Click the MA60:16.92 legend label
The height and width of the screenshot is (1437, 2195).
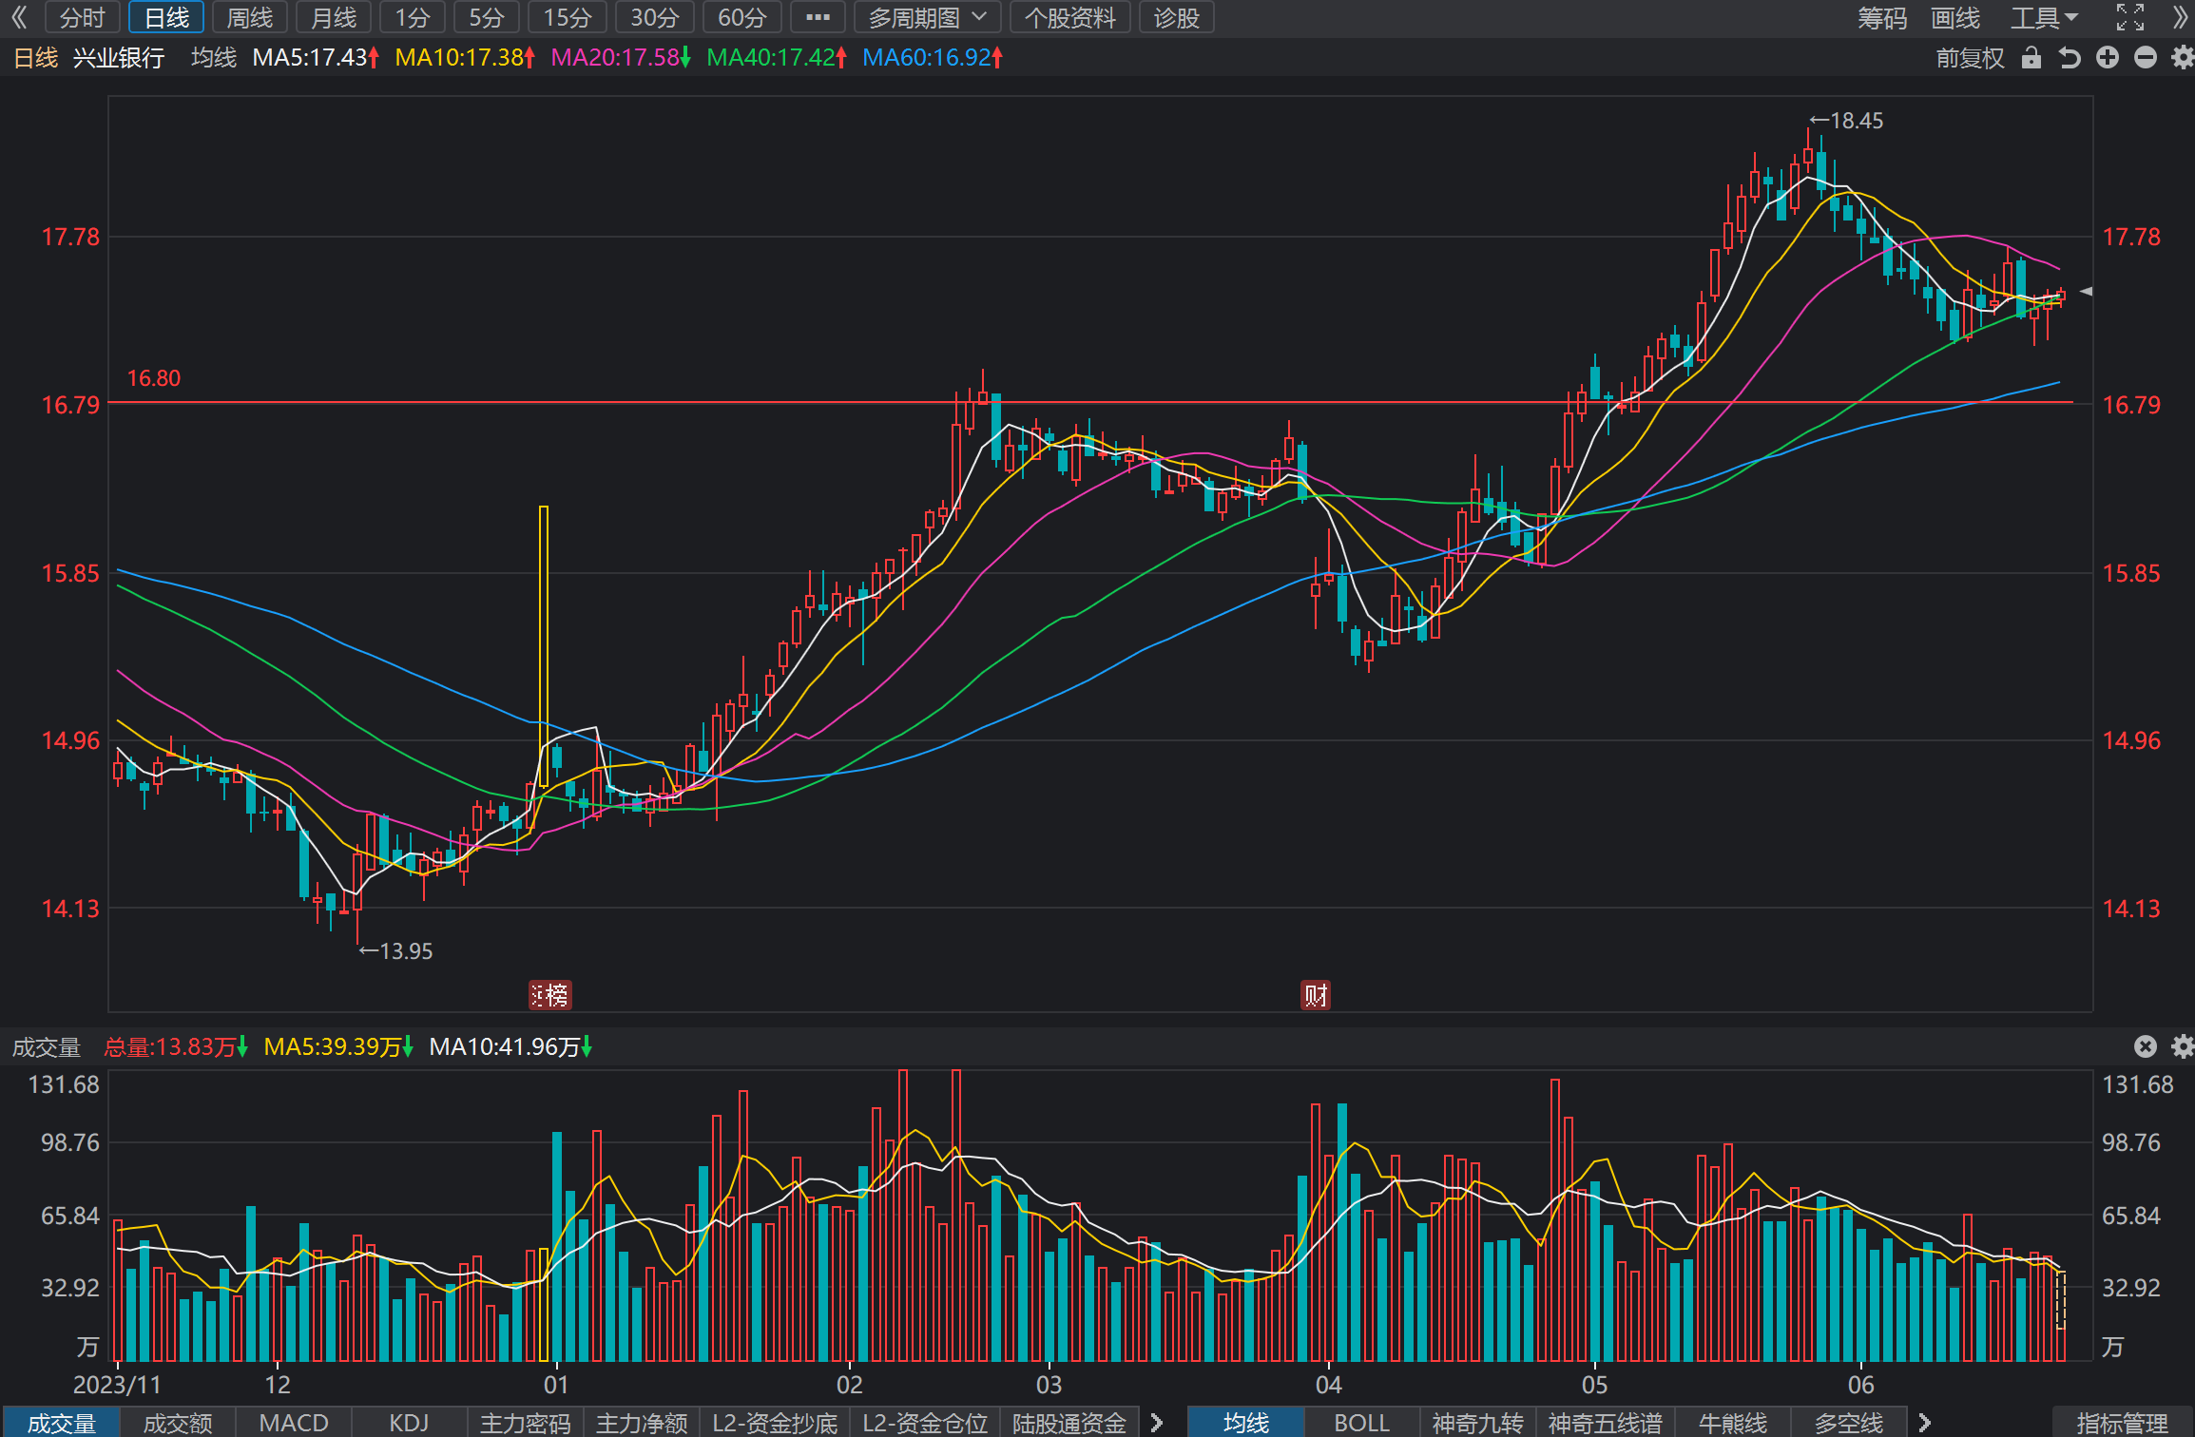[x=933, y=58]
